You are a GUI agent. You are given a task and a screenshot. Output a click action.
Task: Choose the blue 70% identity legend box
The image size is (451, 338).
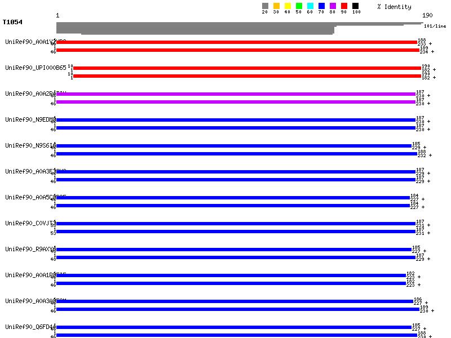tap(321, 6)
